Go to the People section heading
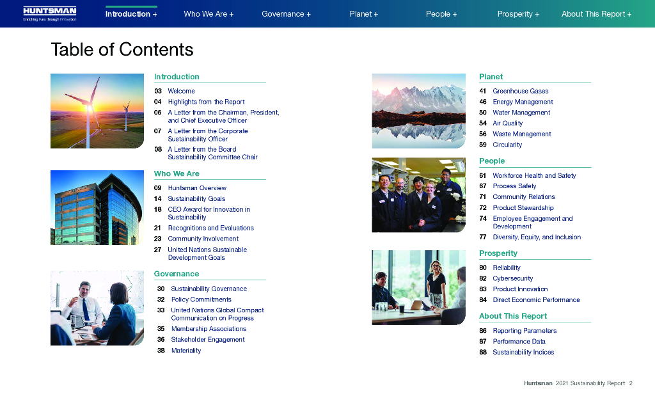The height and width of the screenshot is (398, 655). coord(492,161)
